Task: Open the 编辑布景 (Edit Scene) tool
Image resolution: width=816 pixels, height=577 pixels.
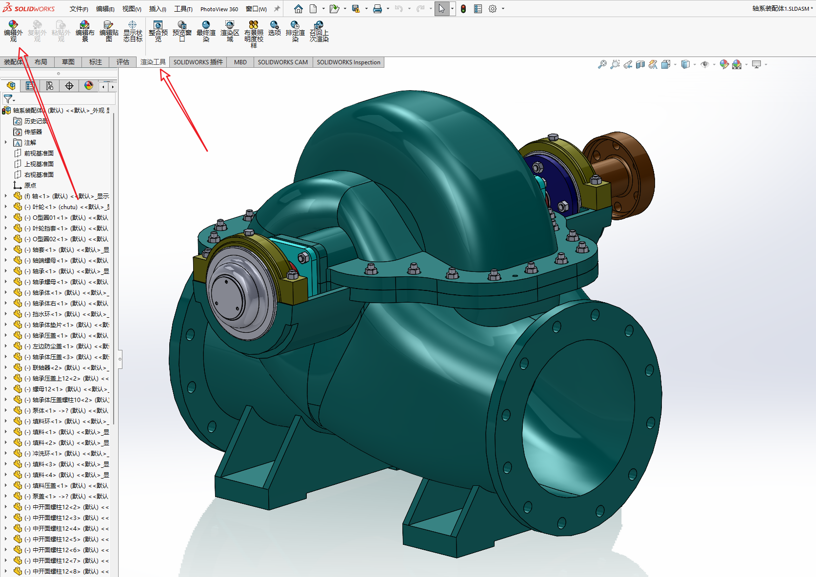Action: coord(85,31)
